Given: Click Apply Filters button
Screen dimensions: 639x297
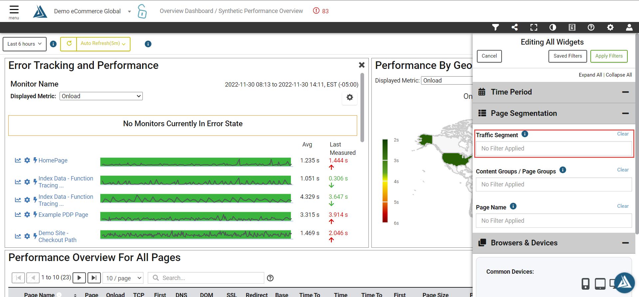Looking at the screenshot, I should point(609,56).
